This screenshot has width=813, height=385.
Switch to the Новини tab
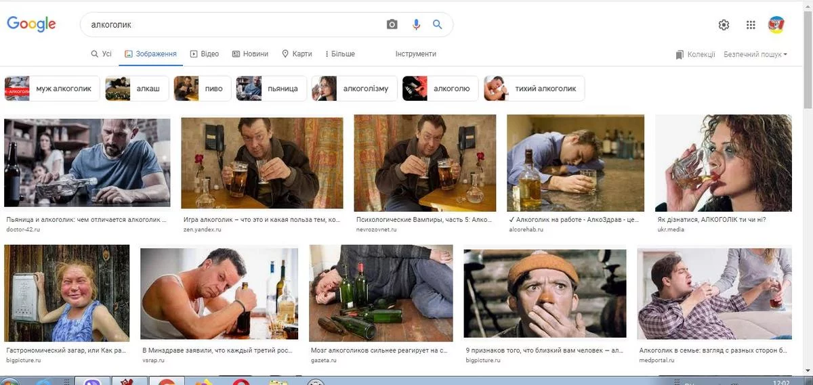click(x=250, y=54)
